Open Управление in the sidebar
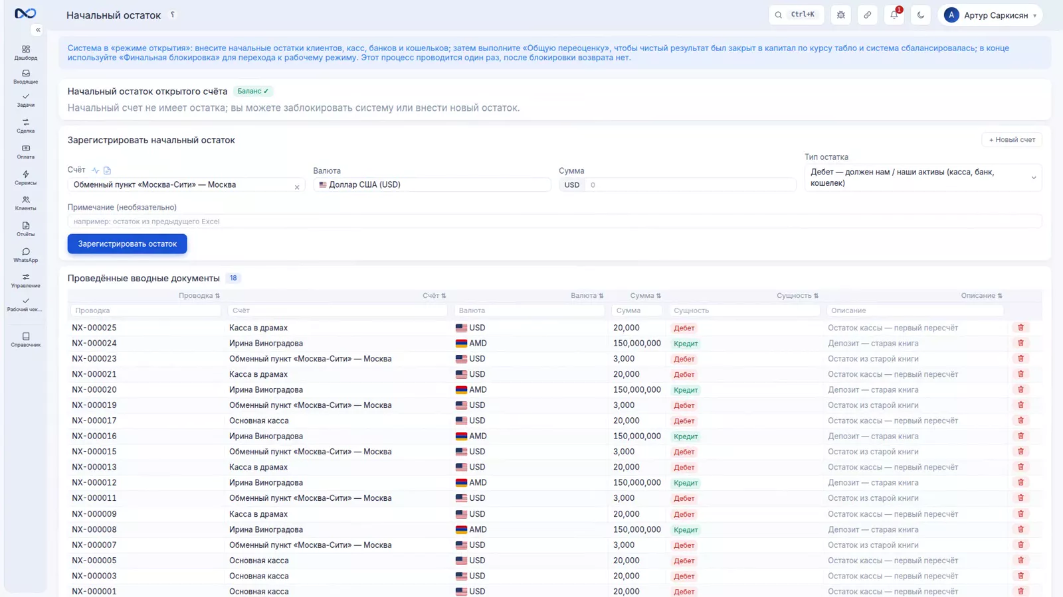This screenshot has height=597, width=1063. pyautogui.click(x=26, y=281)
